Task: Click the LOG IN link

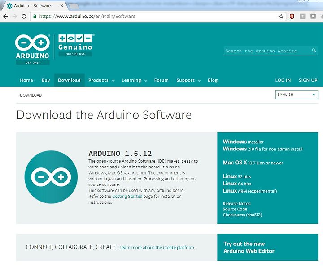Action: click(283, 80)
